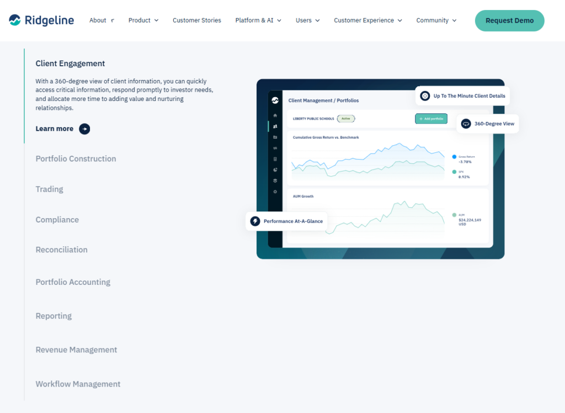
Task: Click the teal AUM legend color dot
Action: (454, 214)
